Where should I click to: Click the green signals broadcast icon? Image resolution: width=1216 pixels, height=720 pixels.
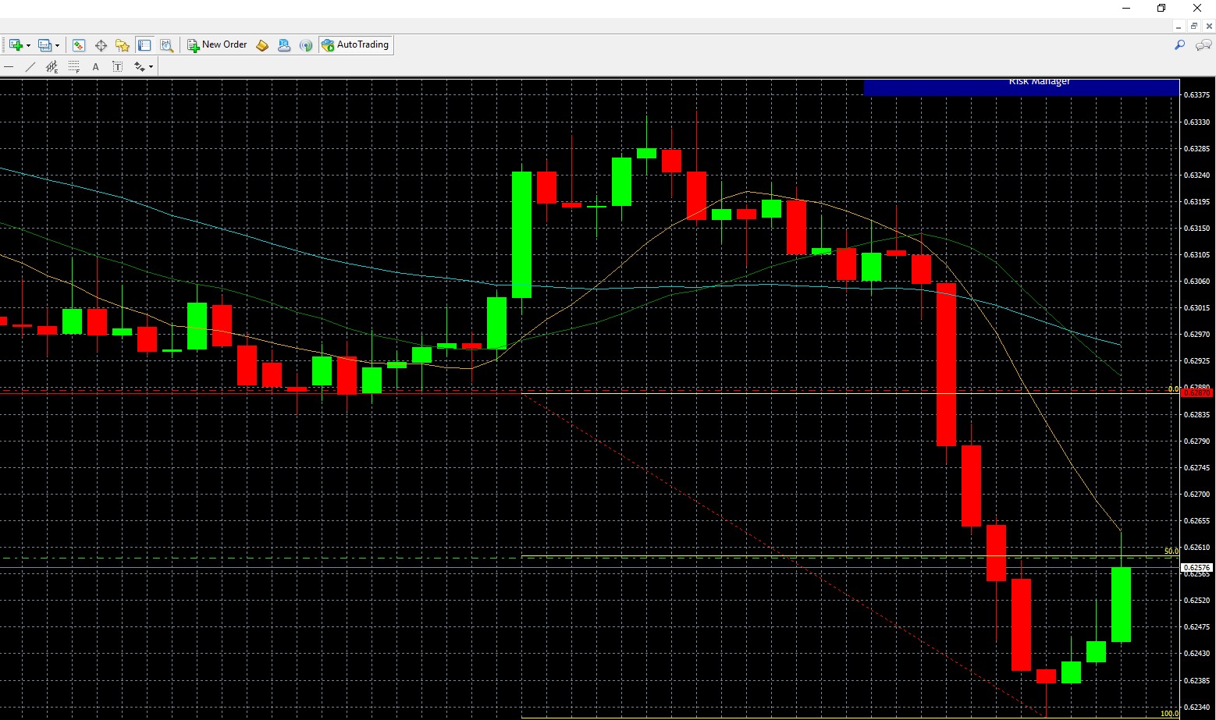click(x=306, y=45)
